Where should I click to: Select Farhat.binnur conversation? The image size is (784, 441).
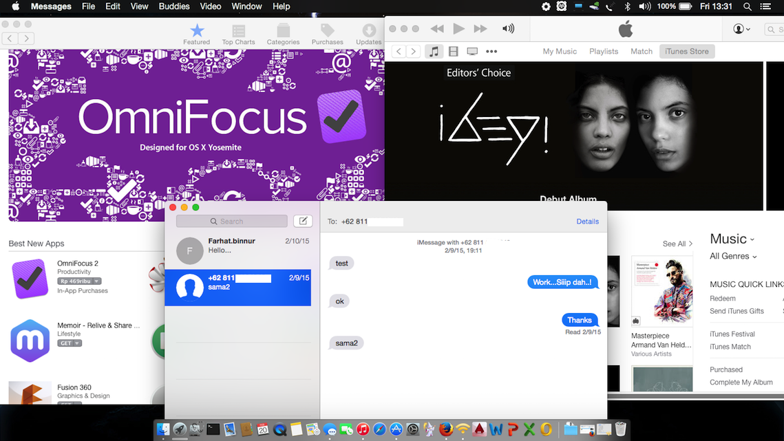(238, 250)
